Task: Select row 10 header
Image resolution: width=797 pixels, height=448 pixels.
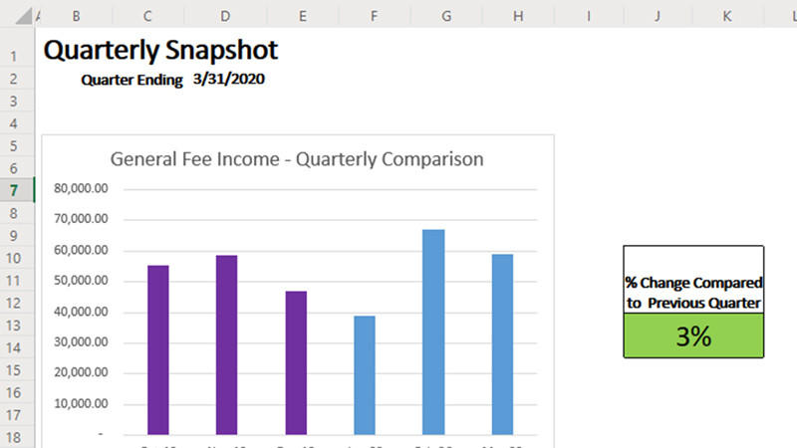Action: [x=14, y=258]
